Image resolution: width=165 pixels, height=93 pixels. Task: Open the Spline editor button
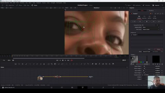(x=128, y=5)
